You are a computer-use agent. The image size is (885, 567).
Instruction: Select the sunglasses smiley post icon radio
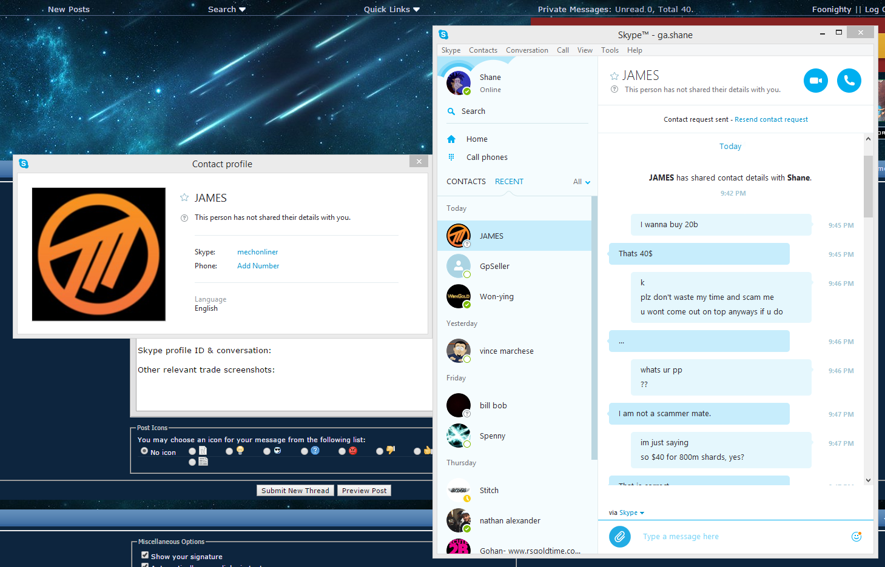tap(267, 451)
